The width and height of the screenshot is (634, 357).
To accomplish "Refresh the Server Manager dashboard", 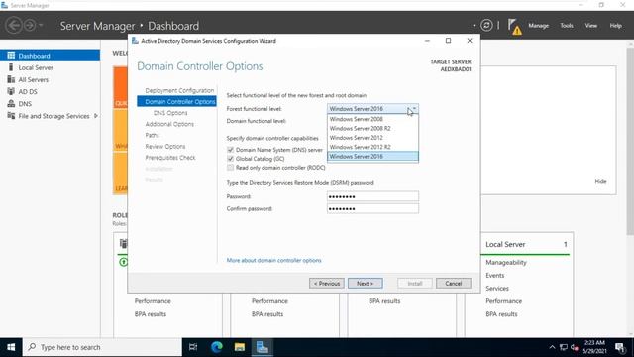I will click(x=486, y=25).
